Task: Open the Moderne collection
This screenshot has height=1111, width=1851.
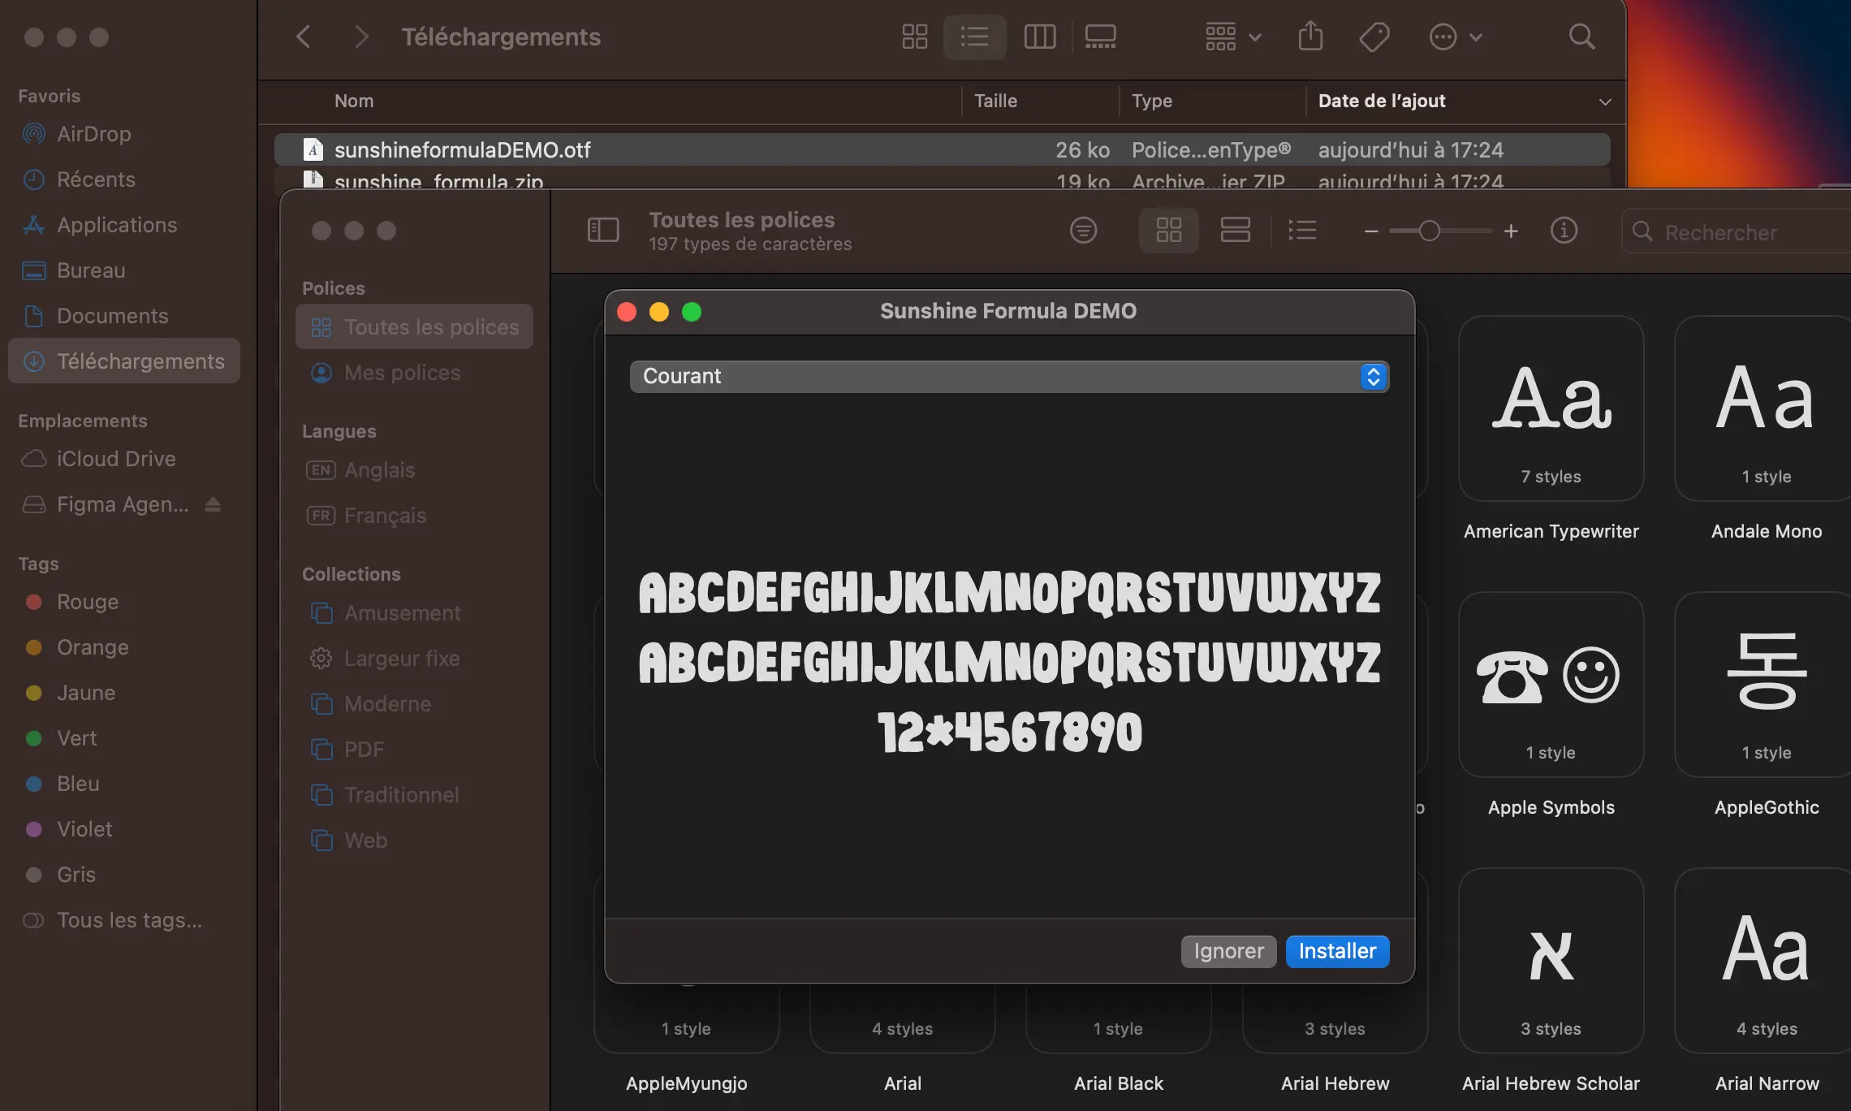Action: [x=414, y=704]
